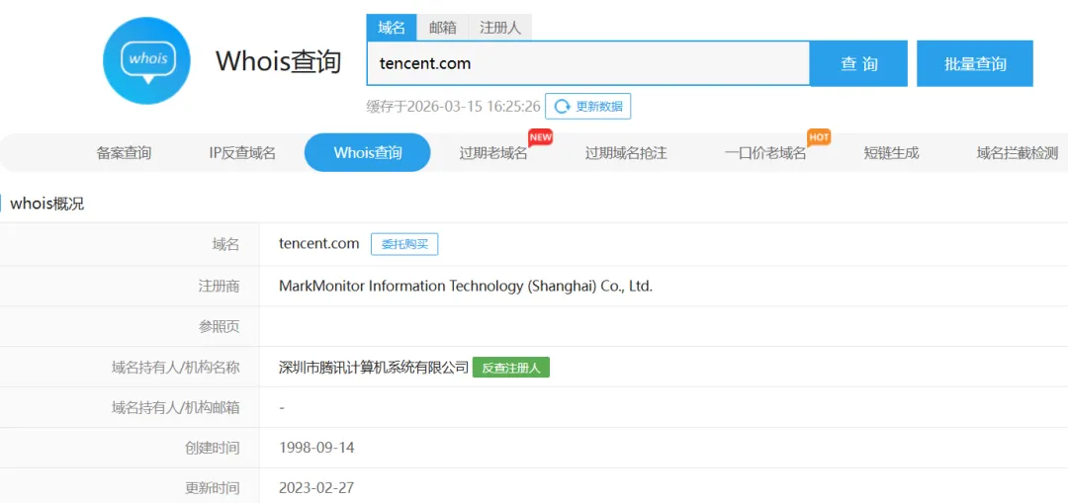
Task: Switch to the 注册人 search tab
Action: pyautogui.click(x=500, y=28)
